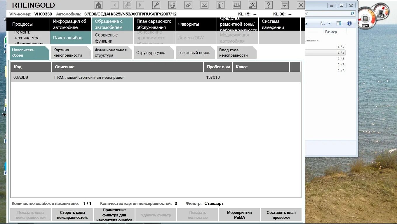
Task: Open Средства ремонтной зоны menu
Action: (x=238, y=24)
